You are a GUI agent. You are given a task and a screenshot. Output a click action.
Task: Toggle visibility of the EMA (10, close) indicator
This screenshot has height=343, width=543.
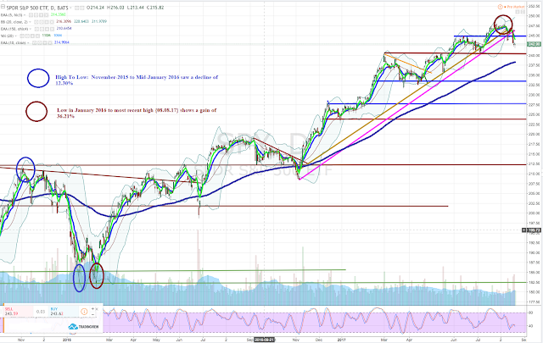pyautogui.click(x=34, y=43)
